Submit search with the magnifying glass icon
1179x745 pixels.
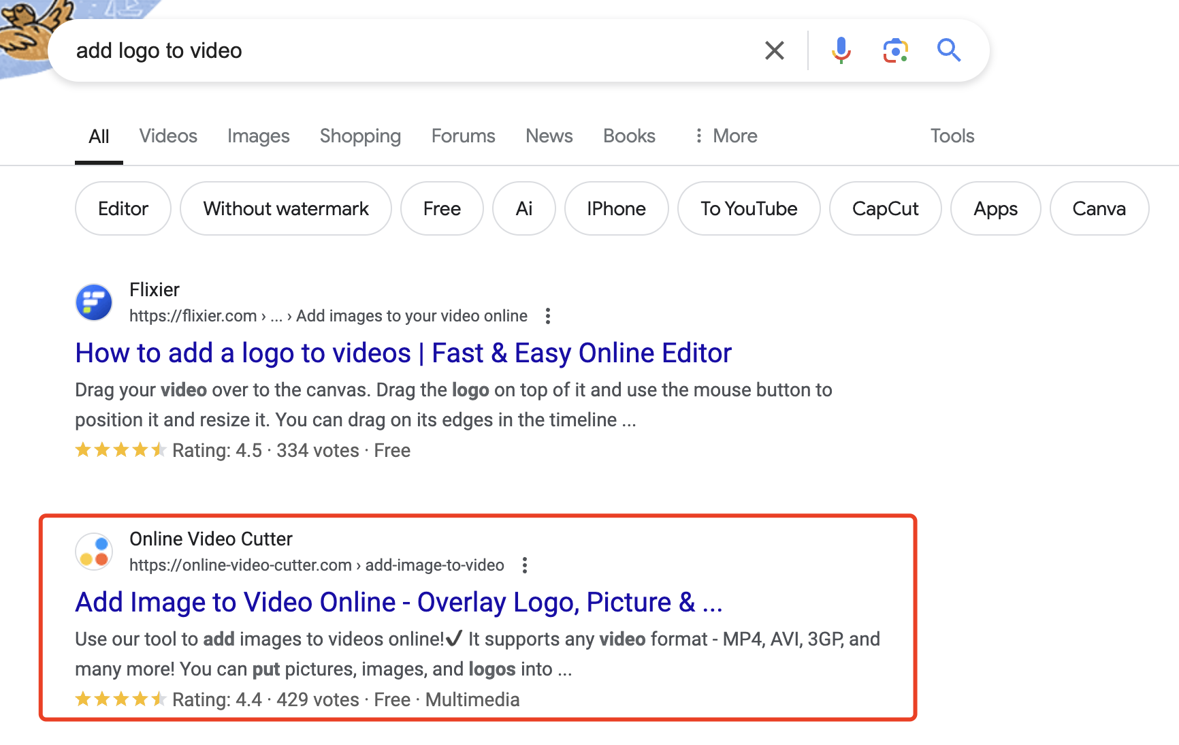949,50
